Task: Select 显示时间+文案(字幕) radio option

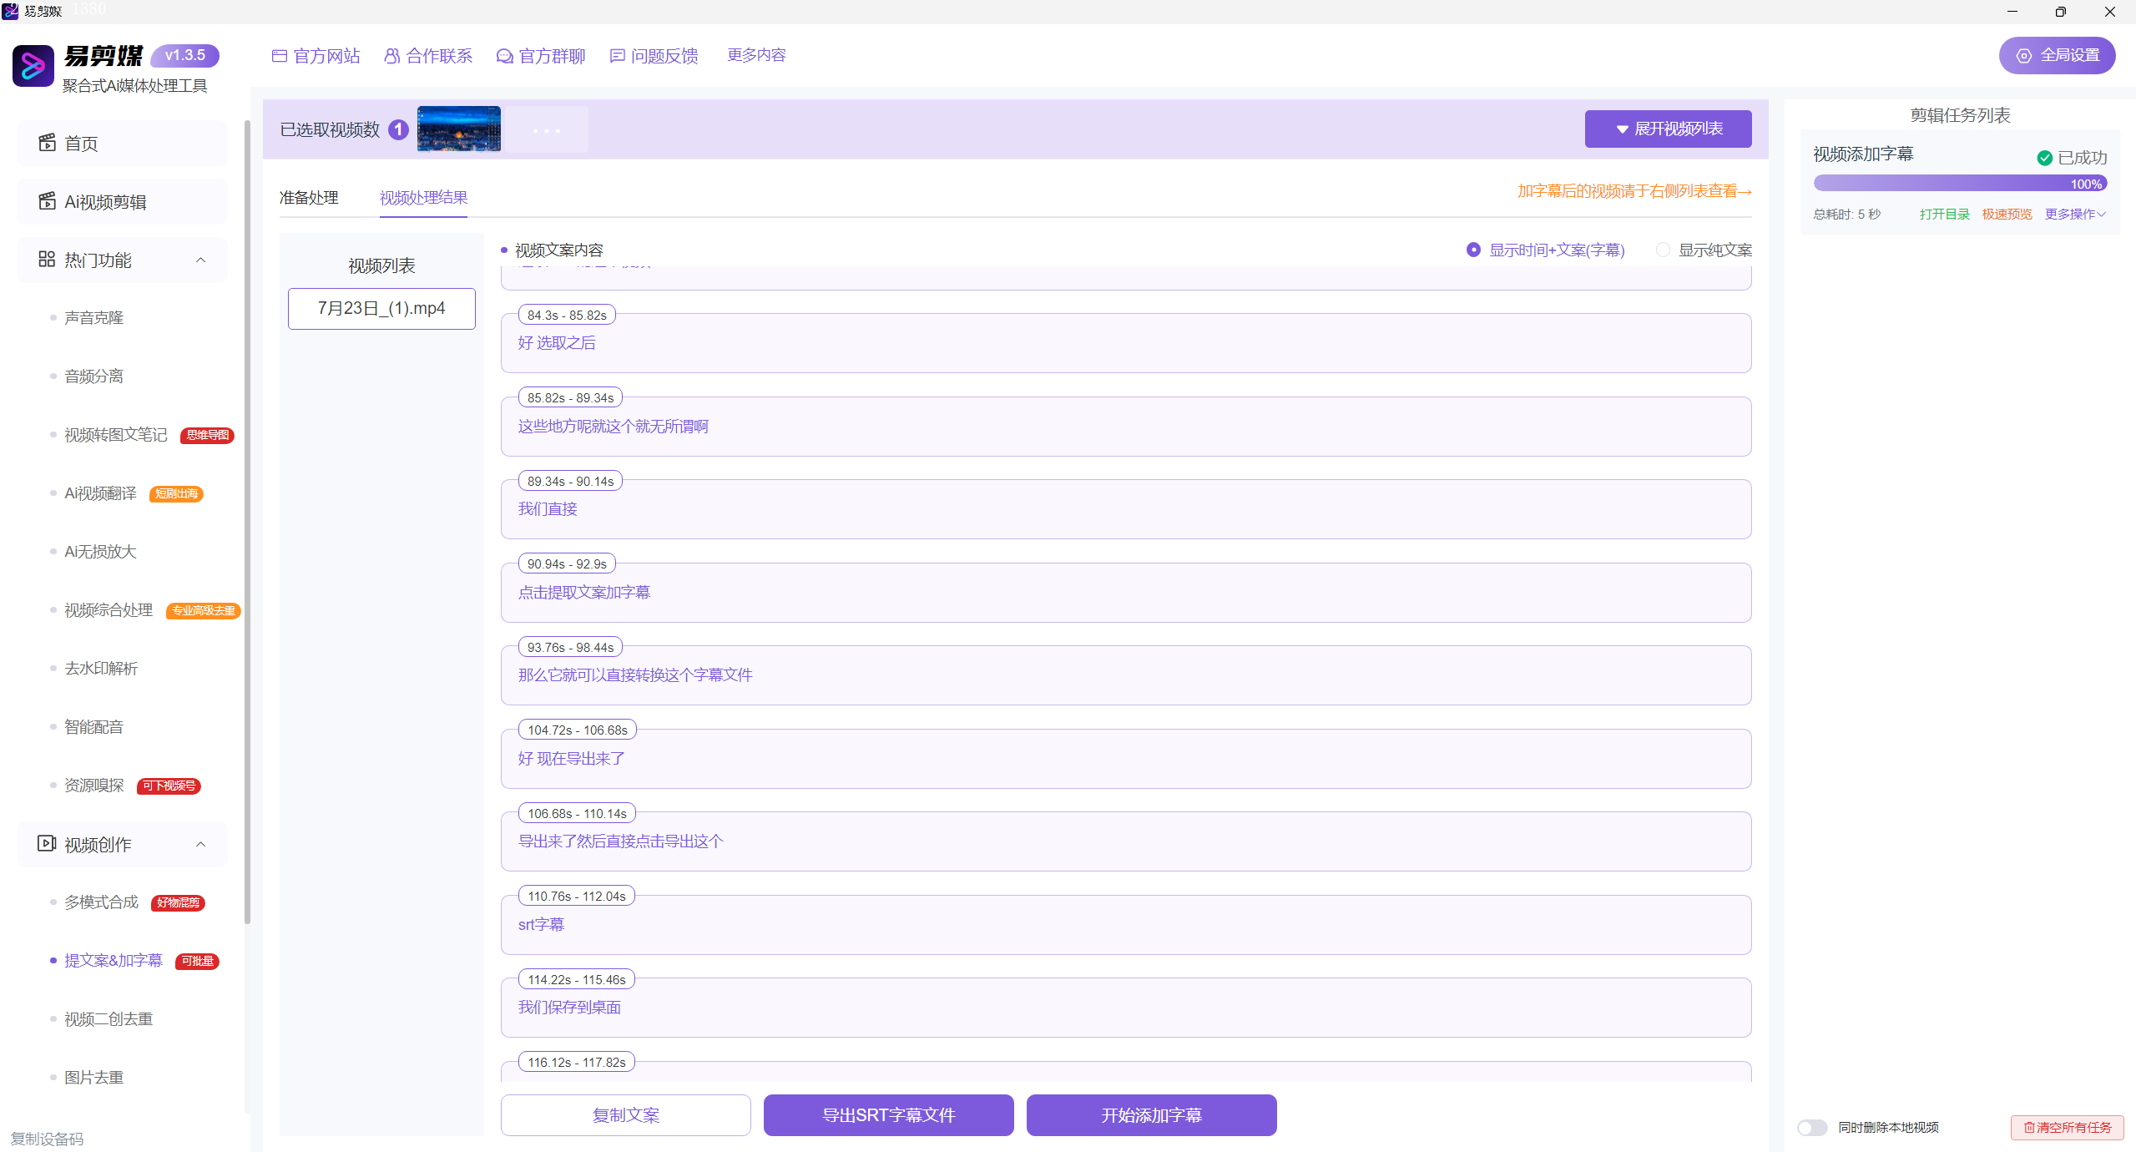Action: 1473,250
